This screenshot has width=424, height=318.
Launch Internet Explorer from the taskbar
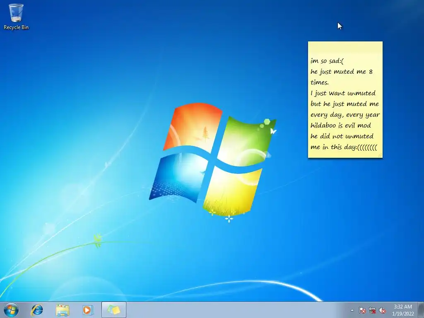click(x=37, y=310)
